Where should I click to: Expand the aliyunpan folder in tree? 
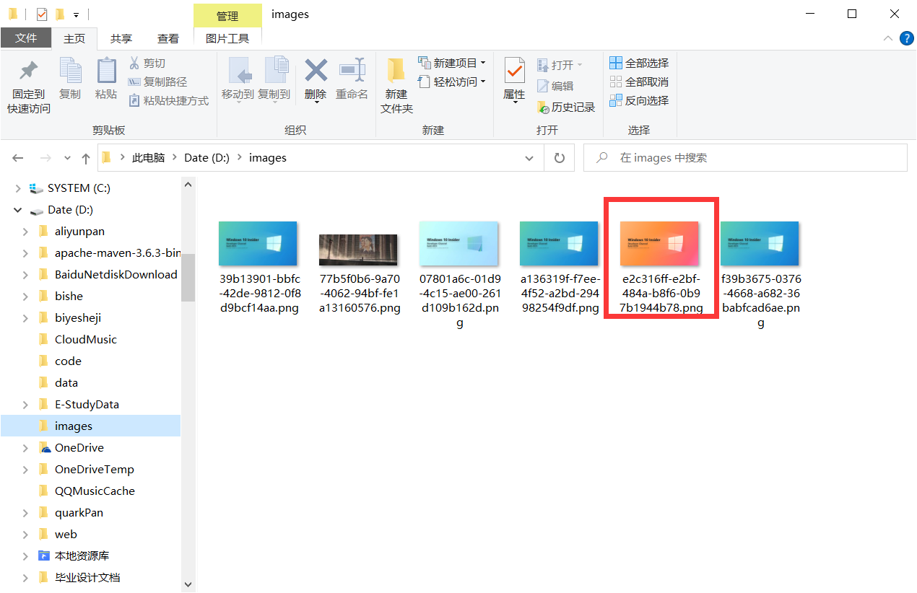pyautogui.click(x=25, y=232)
